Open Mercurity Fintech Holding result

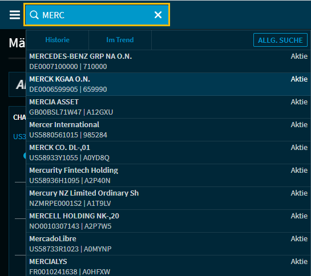[x=168, y=175]
